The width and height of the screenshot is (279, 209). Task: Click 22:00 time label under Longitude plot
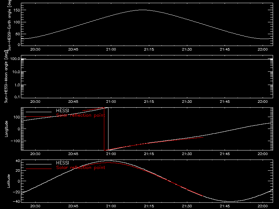click(x=263, y=154)
